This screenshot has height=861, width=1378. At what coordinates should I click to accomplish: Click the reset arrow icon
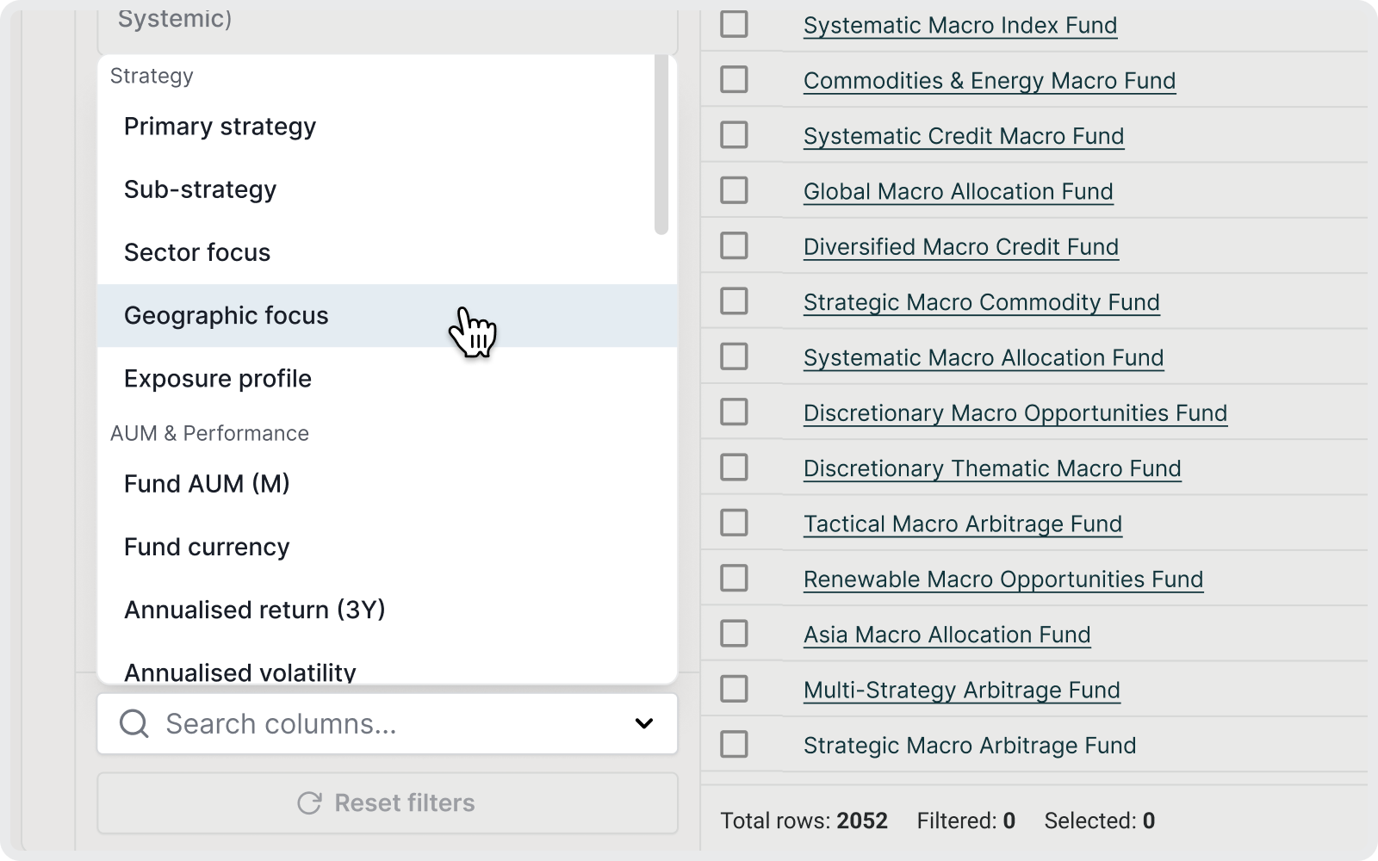coord(309,803)
